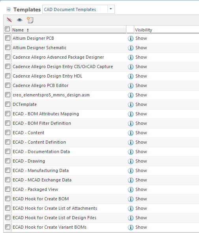Open info for ECAD Hook for Create BOM
This screenshot has width=199, height=233.
pos(131,199)
